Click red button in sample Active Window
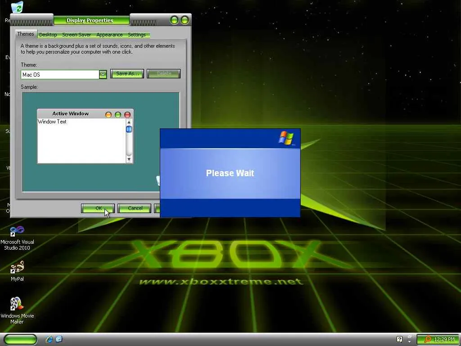The image size is (461, 346). (127, 114)
